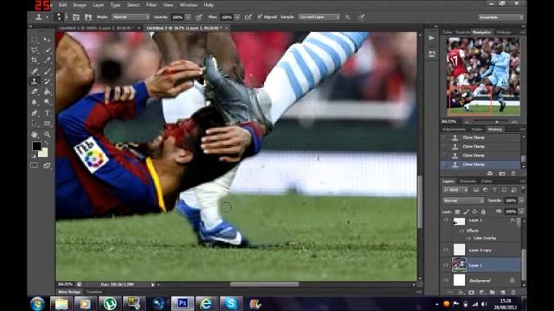Click the play Actions panel icon
554x311 pixels.
(432, 38)
